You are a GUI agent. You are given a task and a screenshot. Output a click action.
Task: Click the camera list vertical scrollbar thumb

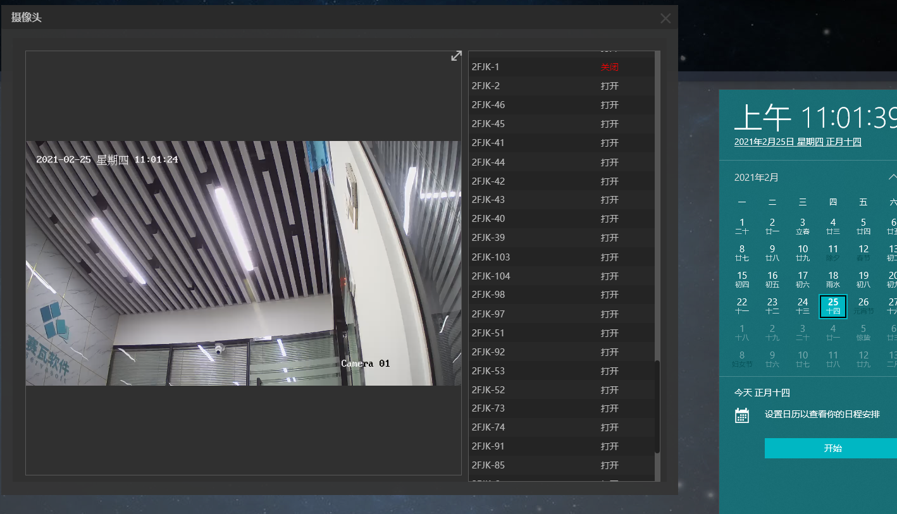point(657,407)
